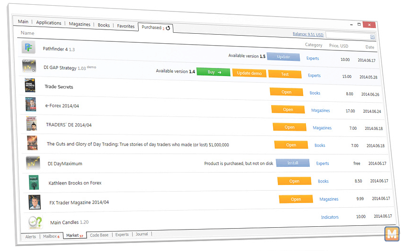Sort by the Name column header

[28, 33]
